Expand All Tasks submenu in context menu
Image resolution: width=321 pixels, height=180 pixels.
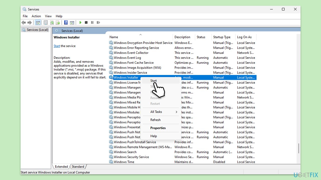click(161, 112)
